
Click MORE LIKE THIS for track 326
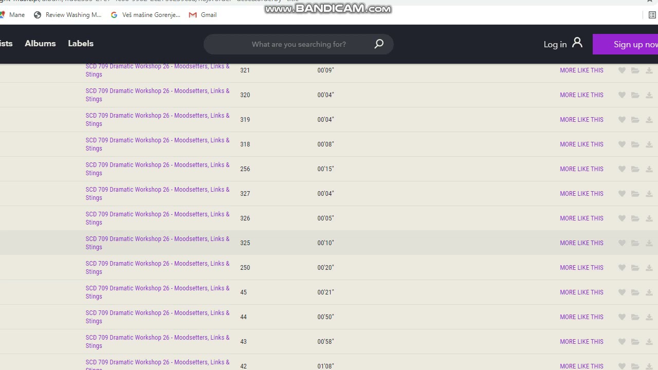click(581, 218)
